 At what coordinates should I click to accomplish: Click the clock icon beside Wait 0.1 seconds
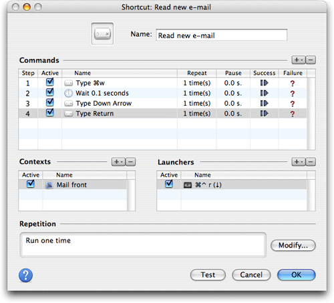click(x=68, y=93)
